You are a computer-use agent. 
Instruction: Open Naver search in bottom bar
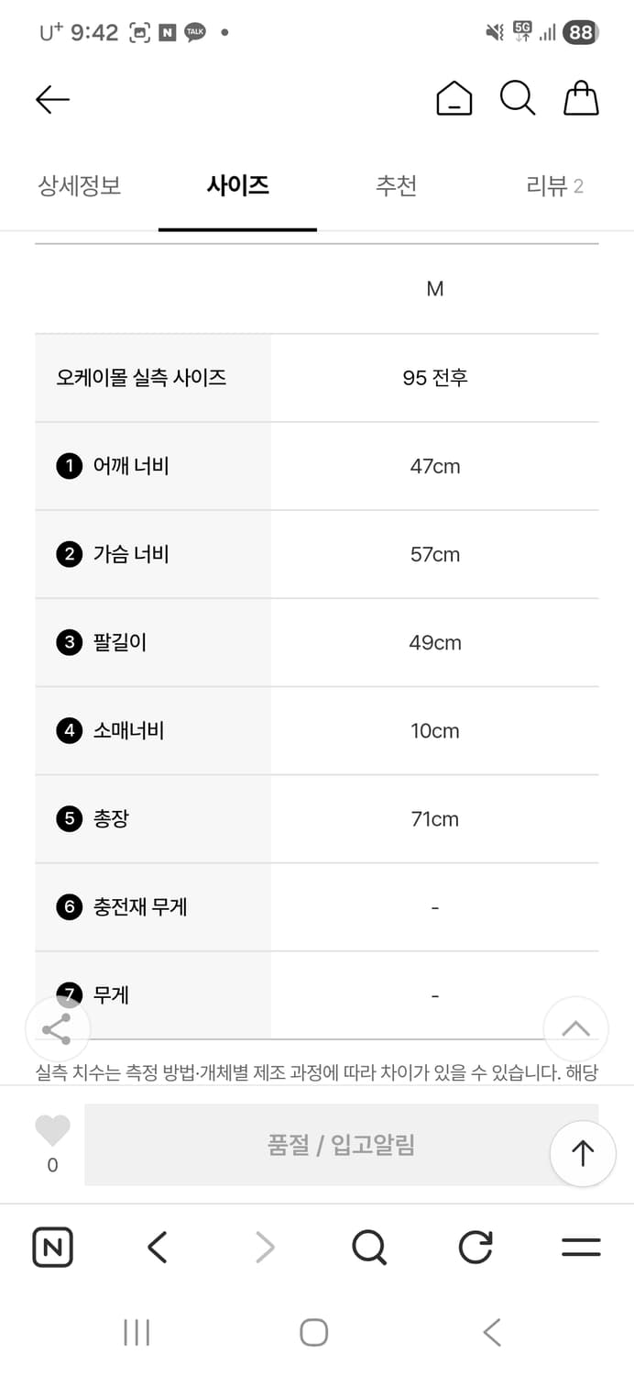click(x=369, y=1248)
